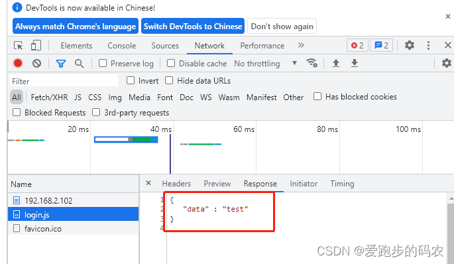Click Switch DevTools to Chinese button

193,26
